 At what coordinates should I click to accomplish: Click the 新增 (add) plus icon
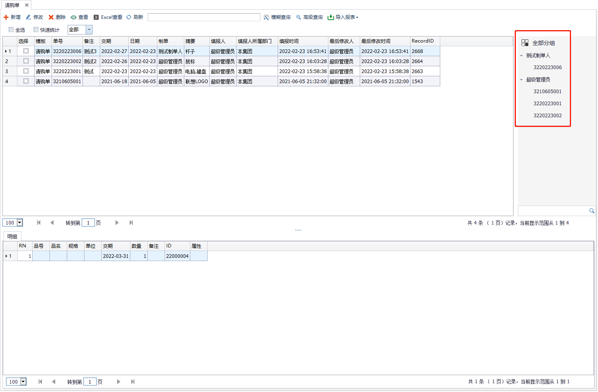[x=6, y=17]
